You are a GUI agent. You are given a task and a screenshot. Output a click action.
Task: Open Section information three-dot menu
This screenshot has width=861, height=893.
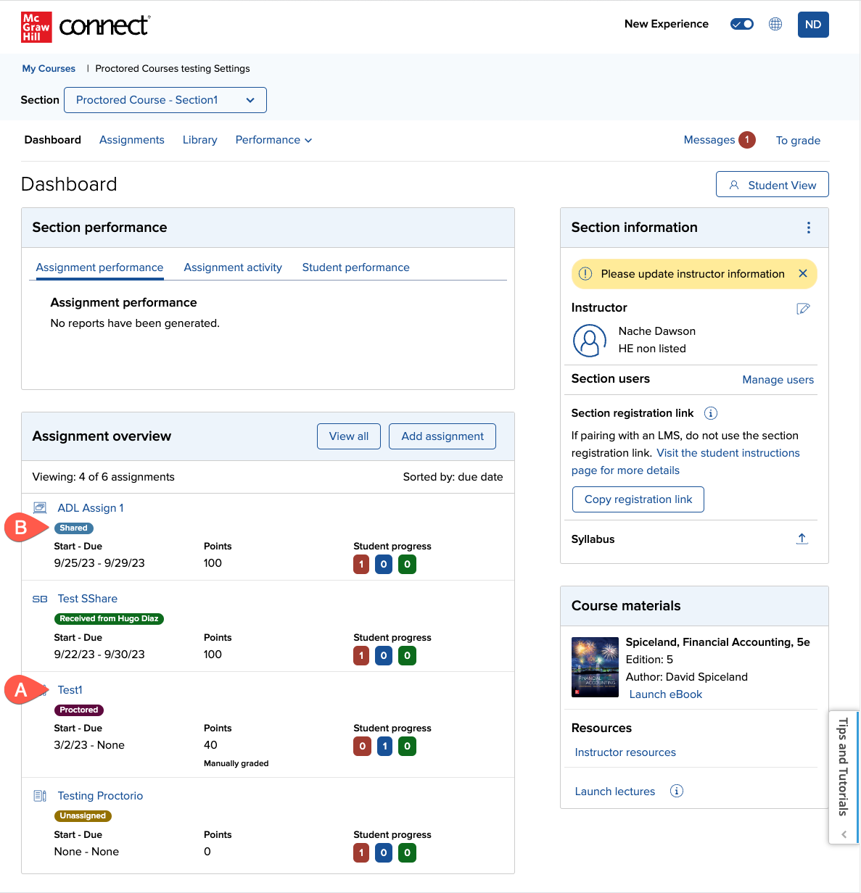pos(808,228)
